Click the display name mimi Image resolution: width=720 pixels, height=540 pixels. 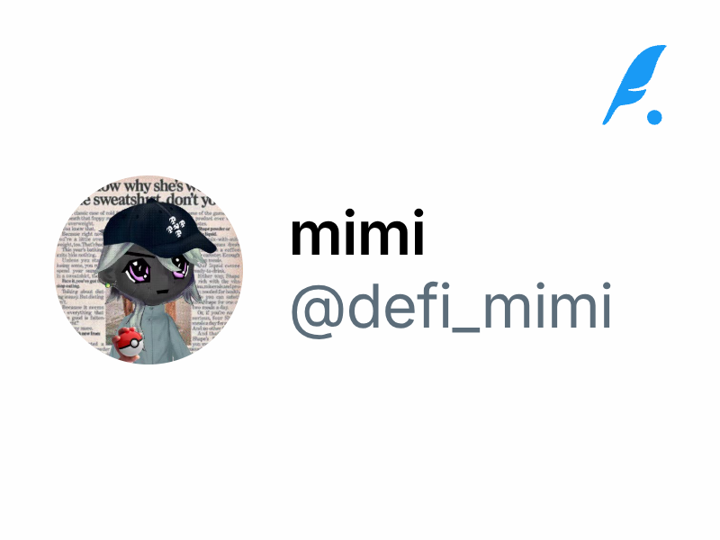(x=357, y=232)
